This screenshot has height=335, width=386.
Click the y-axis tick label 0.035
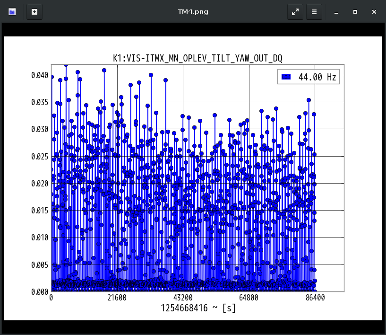tap(40, 102)
